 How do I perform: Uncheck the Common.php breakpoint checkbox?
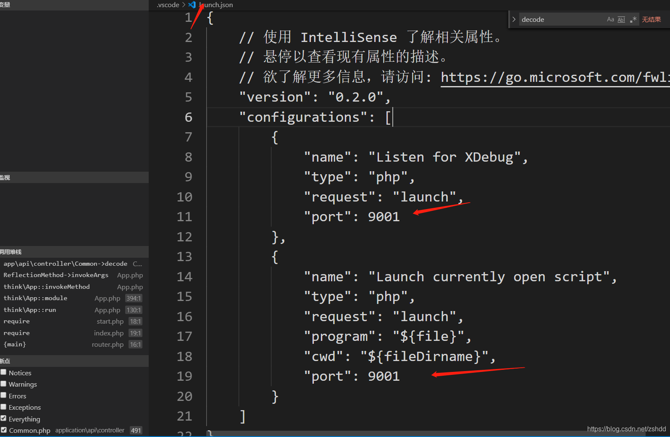tap(4, 430)
